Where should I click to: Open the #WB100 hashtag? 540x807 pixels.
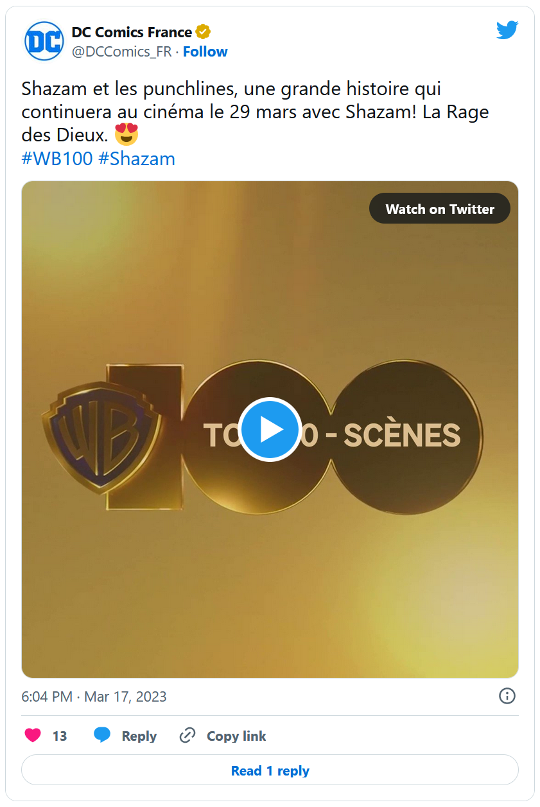(x=57, y=159)
